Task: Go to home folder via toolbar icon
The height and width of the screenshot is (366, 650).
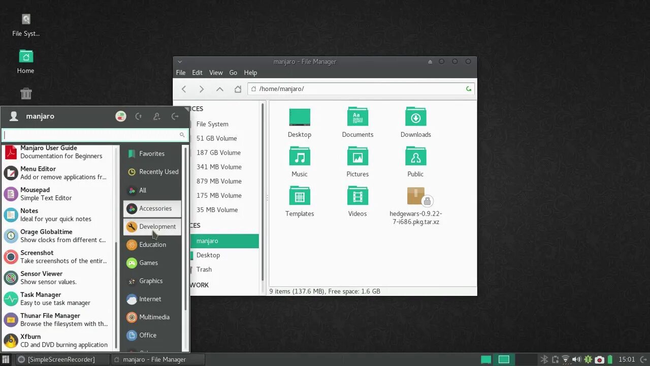Action: coord(238,89)
